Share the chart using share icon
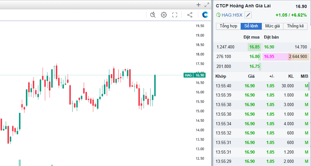The image size is (311, 166). (x=190, y=15)
